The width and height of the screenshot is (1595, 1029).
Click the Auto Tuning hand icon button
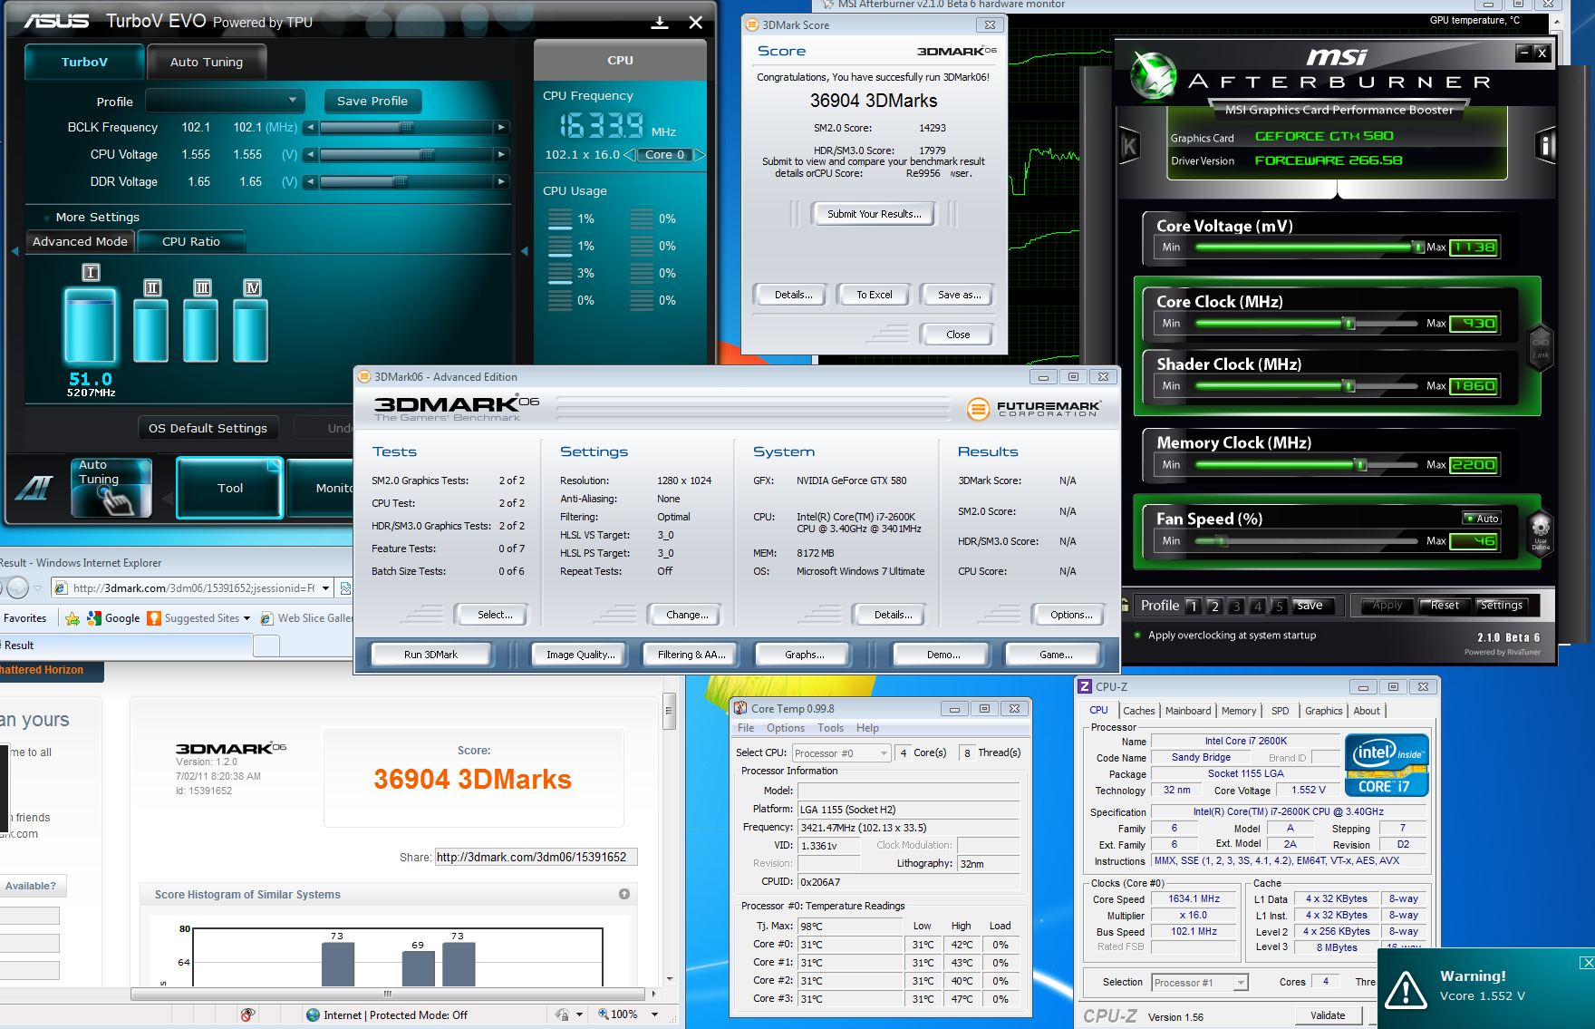pyautogui.click(x=111, y=488)
